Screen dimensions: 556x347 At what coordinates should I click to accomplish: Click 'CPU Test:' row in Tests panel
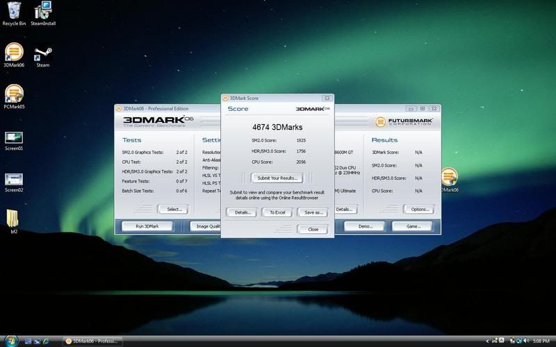point(154,162)
